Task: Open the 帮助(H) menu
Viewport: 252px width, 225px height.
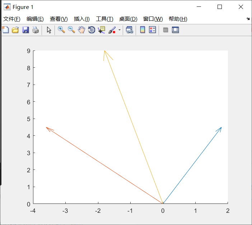Action: click(178, 19)
